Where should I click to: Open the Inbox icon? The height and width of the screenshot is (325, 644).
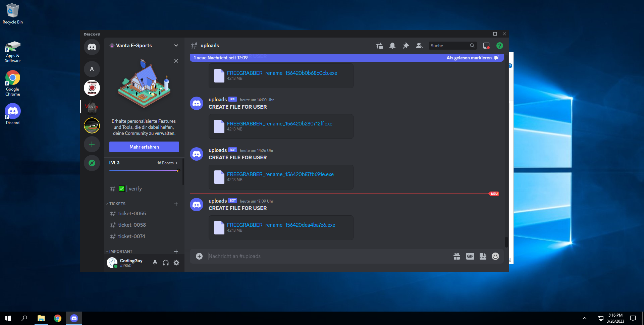coord(486,46)
